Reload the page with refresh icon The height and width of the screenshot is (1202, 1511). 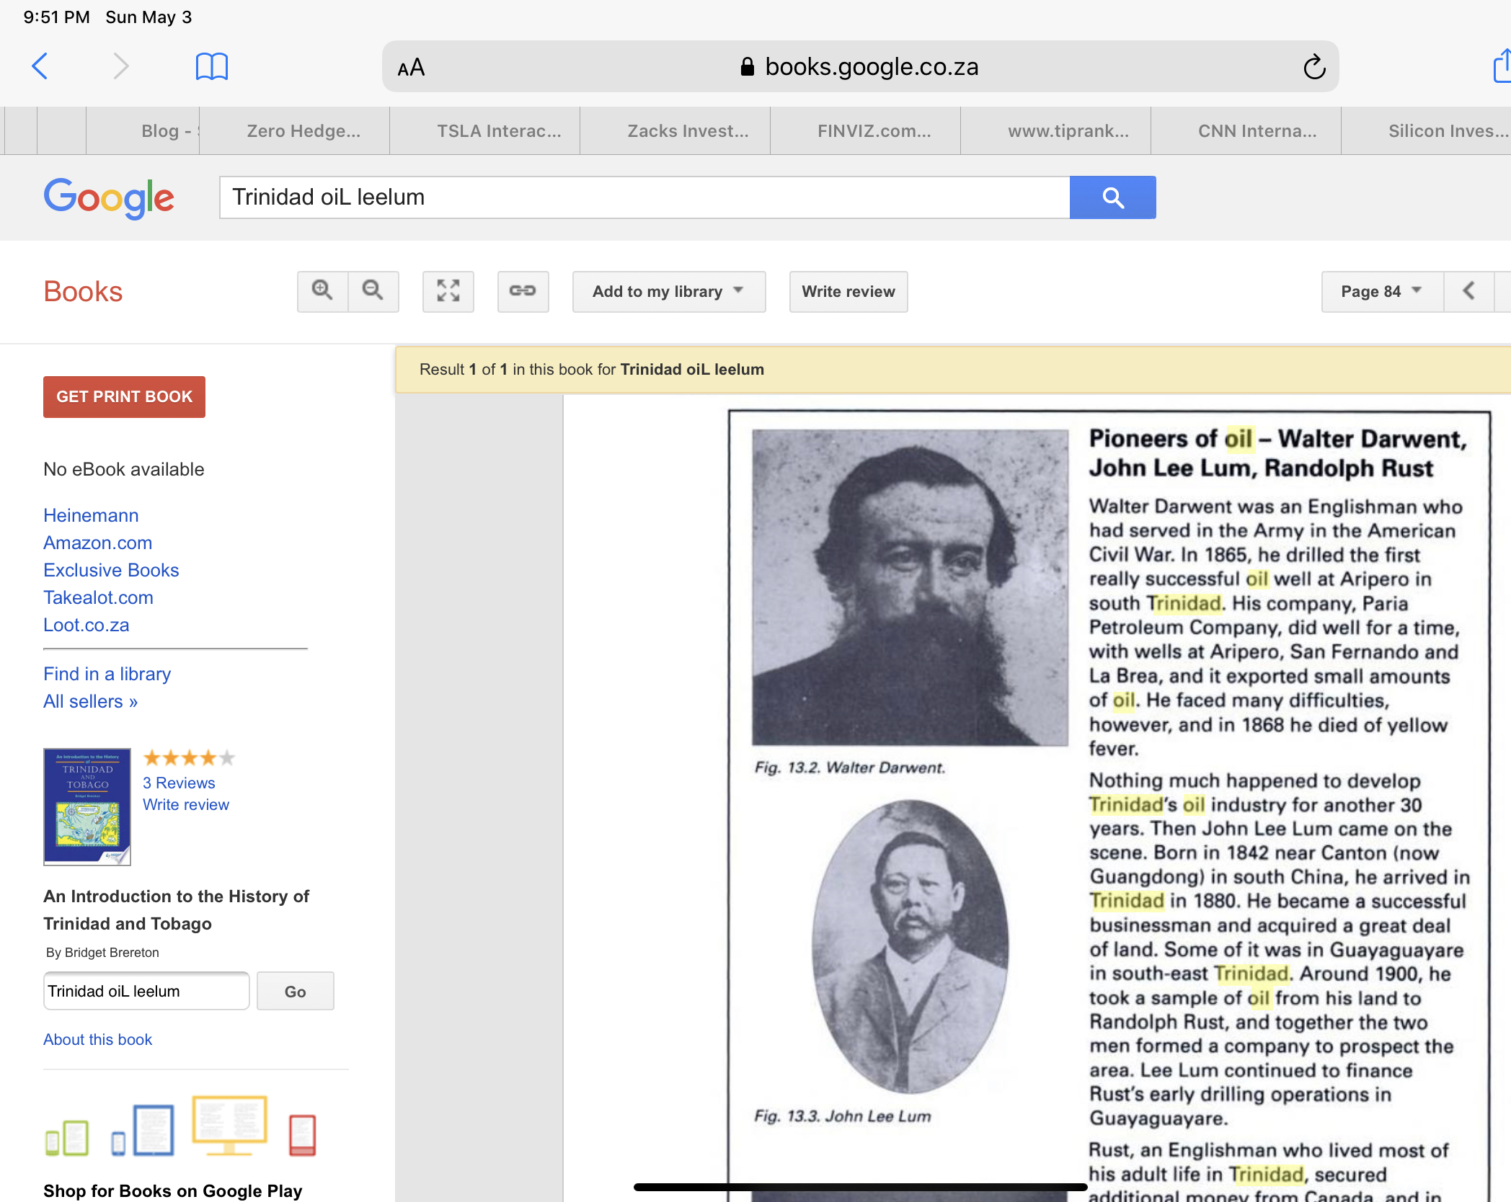(1314, 67)
